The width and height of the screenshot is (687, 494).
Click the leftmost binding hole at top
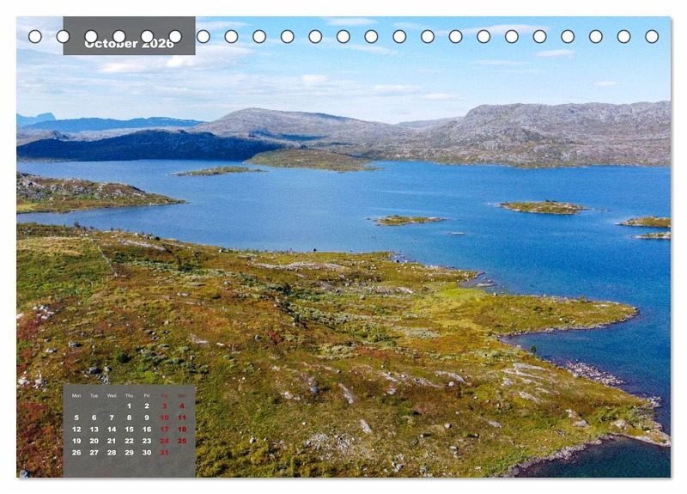tap(34, 36)
